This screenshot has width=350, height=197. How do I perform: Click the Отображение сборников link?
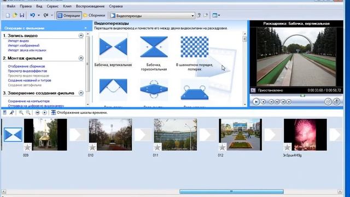point(26,66)
